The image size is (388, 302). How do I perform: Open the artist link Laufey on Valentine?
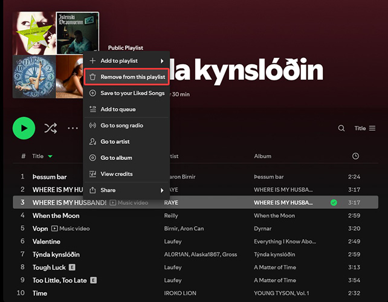173,240
